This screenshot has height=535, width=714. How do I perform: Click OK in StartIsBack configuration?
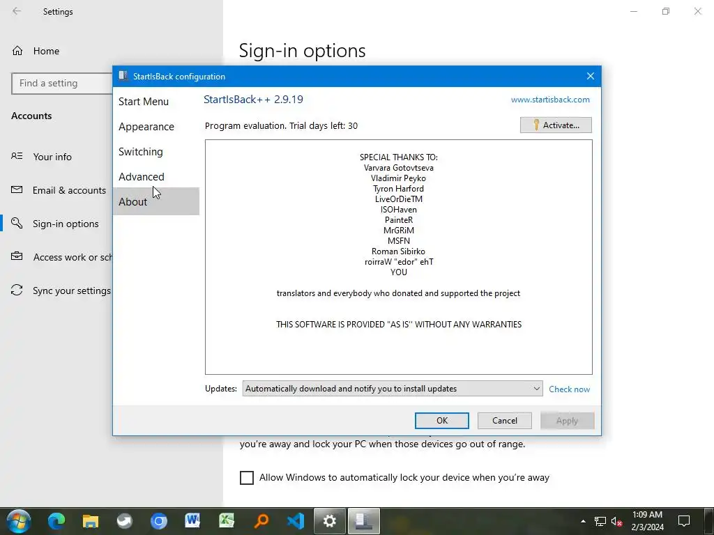[x=441, y=421]
